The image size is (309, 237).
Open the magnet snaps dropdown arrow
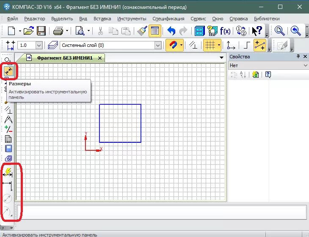pyautogui.click(x=181, y=45)
